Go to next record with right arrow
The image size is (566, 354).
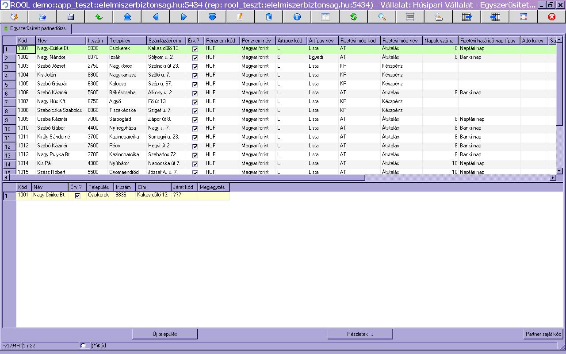click(184, 17)
